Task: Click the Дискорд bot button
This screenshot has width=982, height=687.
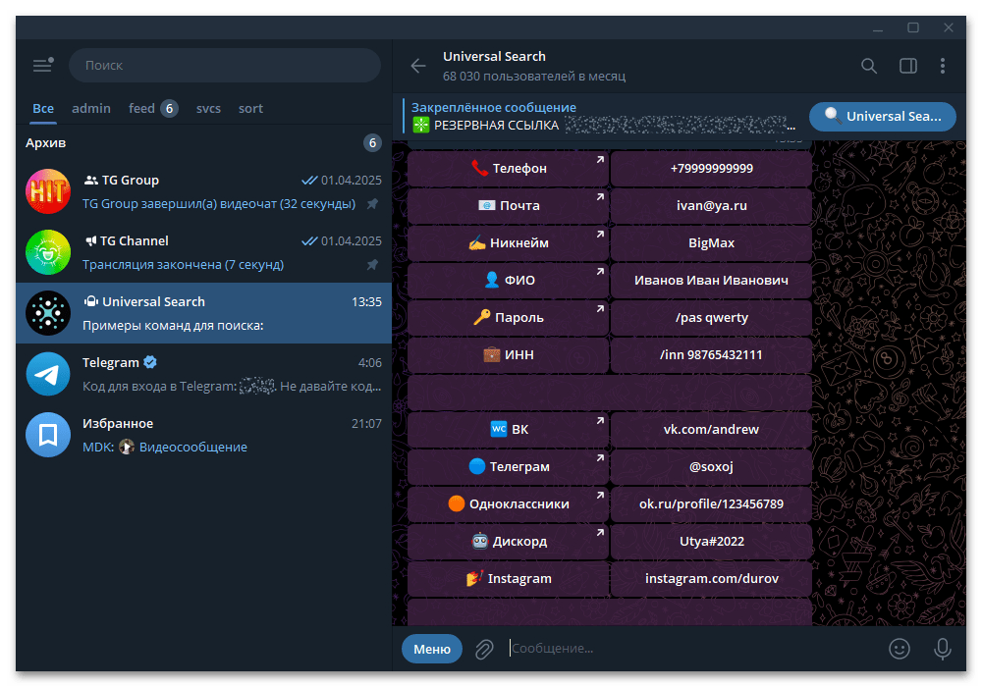Action: (508, 541)
